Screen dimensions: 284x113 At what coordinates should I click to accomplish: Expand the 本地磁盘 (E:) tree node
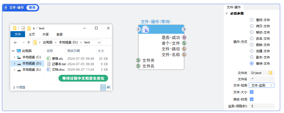[15, 70]
